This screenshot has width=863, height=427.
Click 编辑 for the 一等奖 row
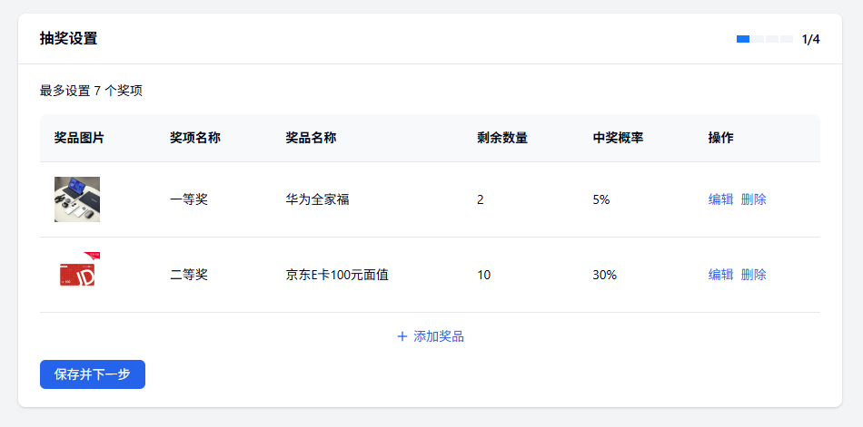click(720, 199)
